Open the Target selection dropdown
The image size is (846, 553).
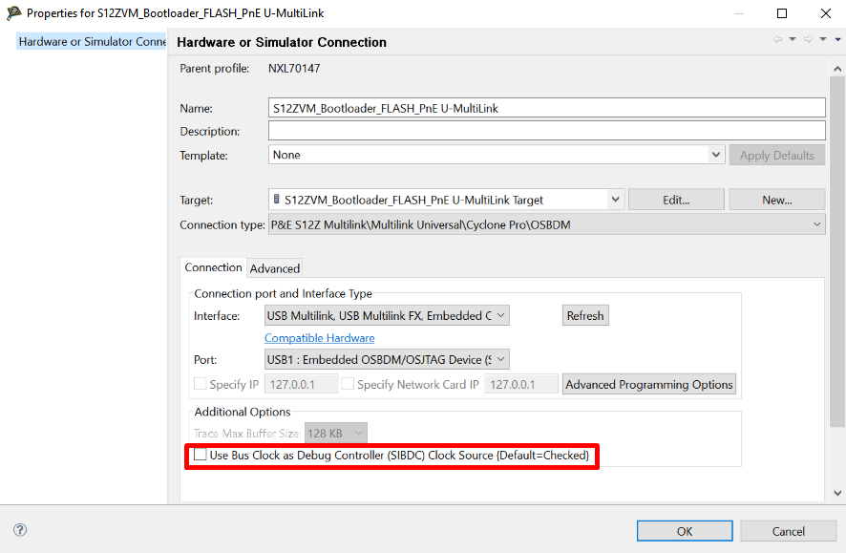615,200
